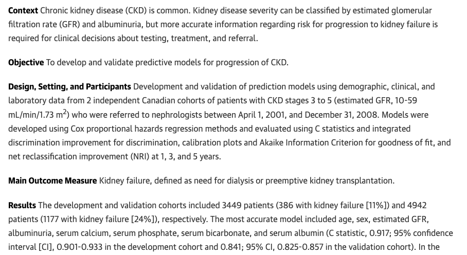467x255 pixels.
Task: Click the bold "Objective" heading
Action: coord(26,63)
